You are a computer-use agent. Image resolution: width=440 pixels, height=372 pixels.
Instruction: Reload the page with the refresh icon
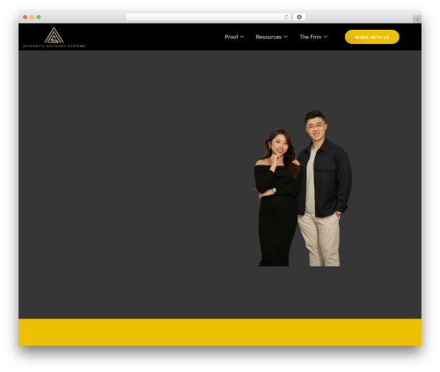coord(286,17)
